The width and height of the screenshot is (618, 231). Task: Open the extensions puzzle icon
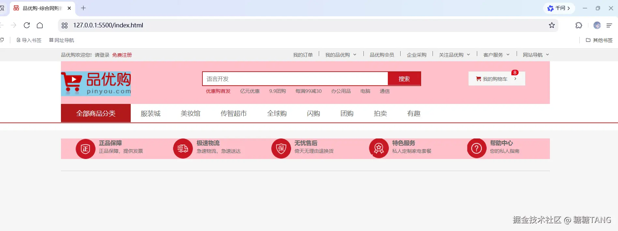pos(579,25)
